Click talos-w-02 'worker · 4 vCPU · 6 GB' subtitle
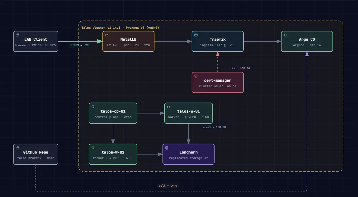 [113, 158]
